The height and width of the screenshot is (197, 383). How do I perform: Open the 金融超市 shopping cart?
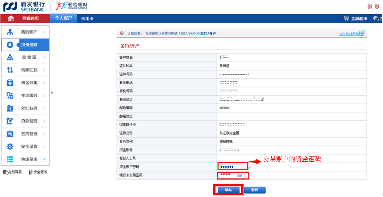point(346,19)
